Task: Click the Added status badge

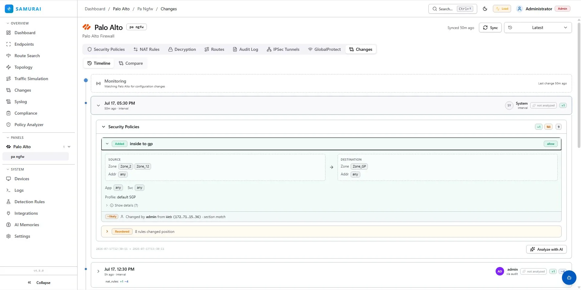Action: [x=120, y=144]
